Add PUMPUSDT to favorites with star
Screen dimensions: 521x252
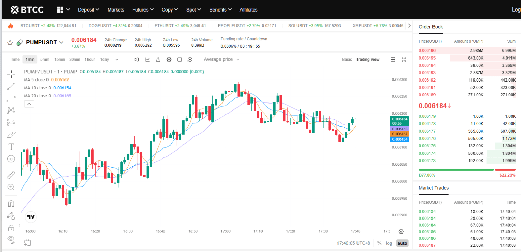tap(10, 43)
